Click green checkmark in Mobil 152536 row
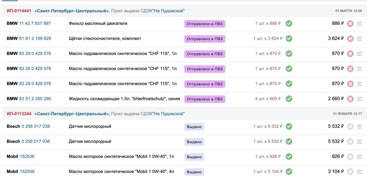Image resolution: width=371 pixels, height=179 pixels. tap(289, 156)
